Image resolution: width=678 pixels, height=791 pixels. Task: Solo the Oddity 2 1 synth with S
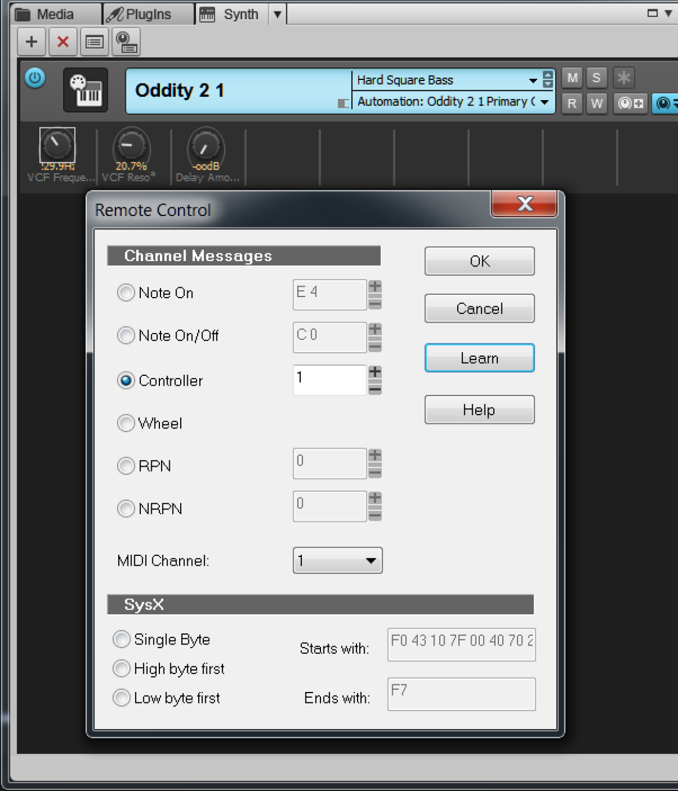coord(596,78)
